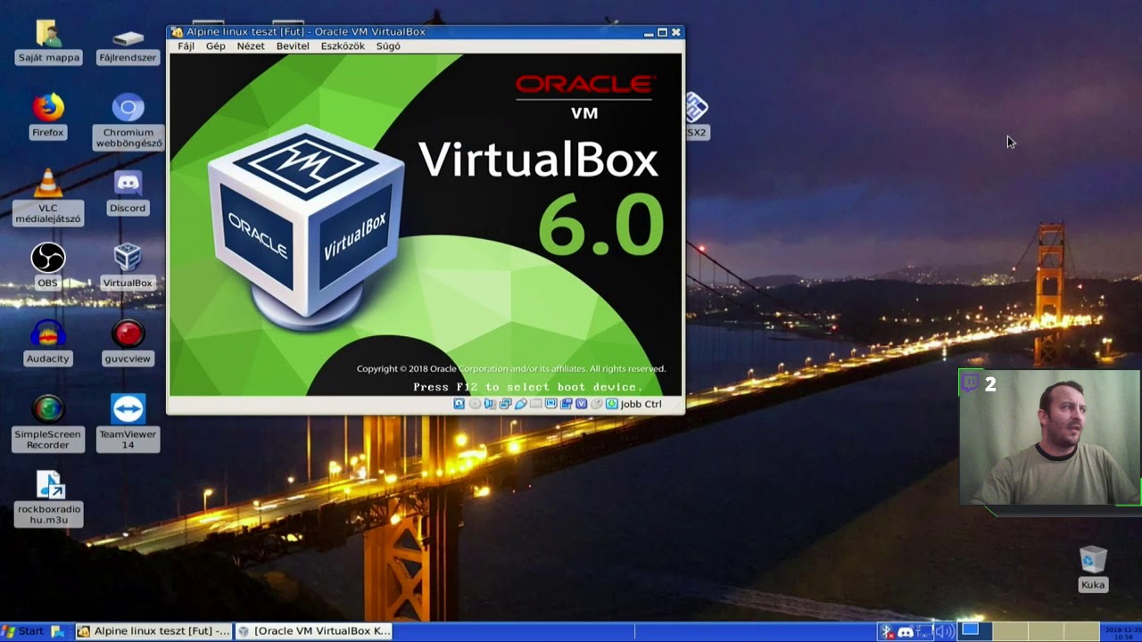This screenshot has height=642, width=1142.
Task: Switch to the second workspace in the pager
Action: coord(1011,631)
